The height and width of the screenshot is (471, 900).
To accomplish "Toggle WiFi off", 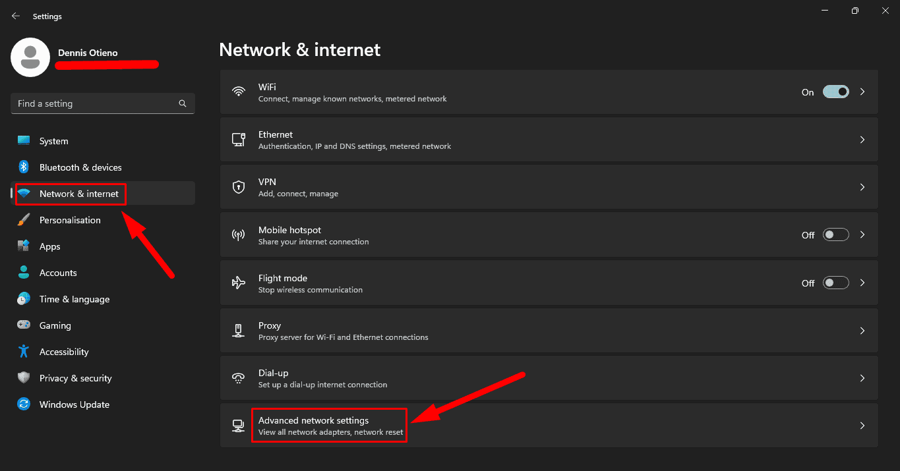I will [x=835, y=92].
